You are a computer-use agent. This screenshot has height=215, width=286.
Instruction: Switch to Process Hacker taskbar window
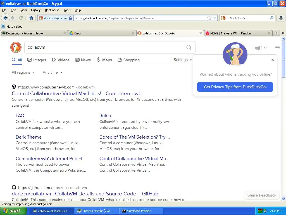(x=97, y=211)
